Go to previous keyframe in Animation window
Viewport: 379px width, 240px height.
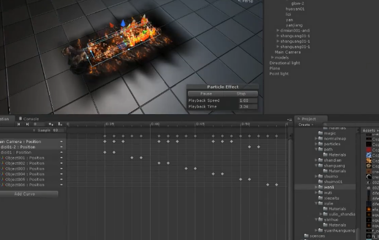[x=18, y=124]
